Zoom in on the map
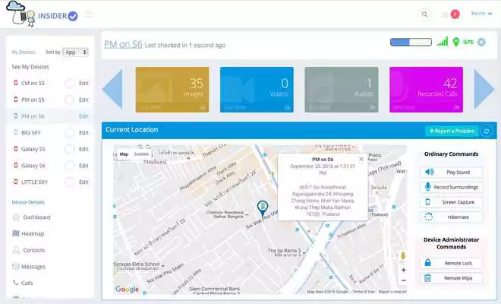This screenshot has width=501, height=304. [x=404, y=270]
